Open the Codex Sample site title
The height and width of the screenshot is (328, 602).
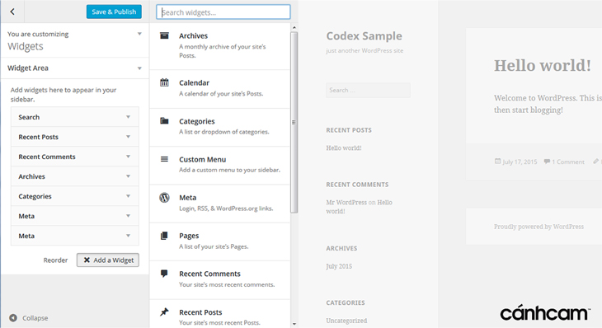click(x=364, y=35)
